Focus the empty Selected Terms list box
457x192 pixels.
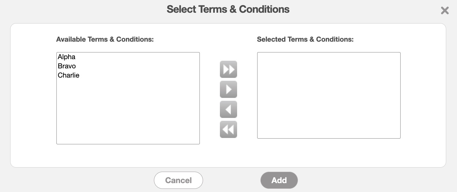tap(329, 95)
